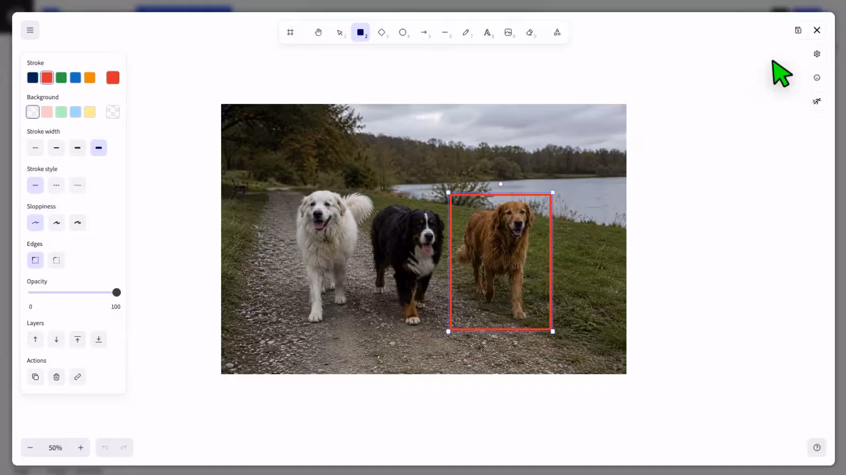Image resolution: width=846 pixels, height=475 pixels.
Task: Zoom in with the plus button
Action: pos(81,448)
